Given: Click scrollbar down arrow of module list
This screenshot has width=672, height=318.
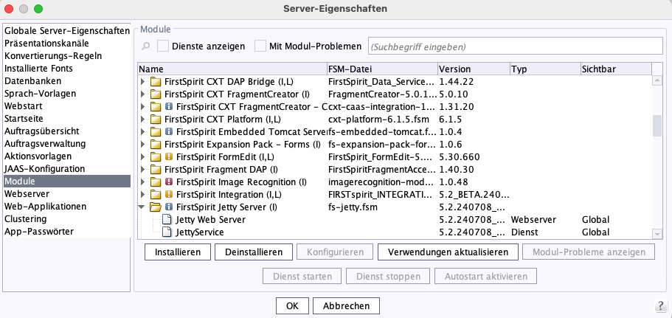Looking at the screenshot, I should tap(657, 234).
